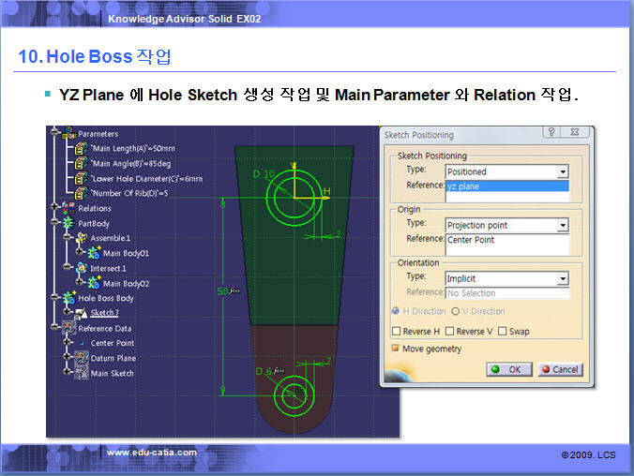Toggle the Move geometry checkbox
This screenshot has height=476, width=634.
click(396, 349)
